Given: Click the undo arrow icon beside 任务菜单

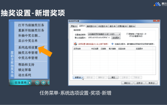Looking at the screenshot, I should coord(37,83).
